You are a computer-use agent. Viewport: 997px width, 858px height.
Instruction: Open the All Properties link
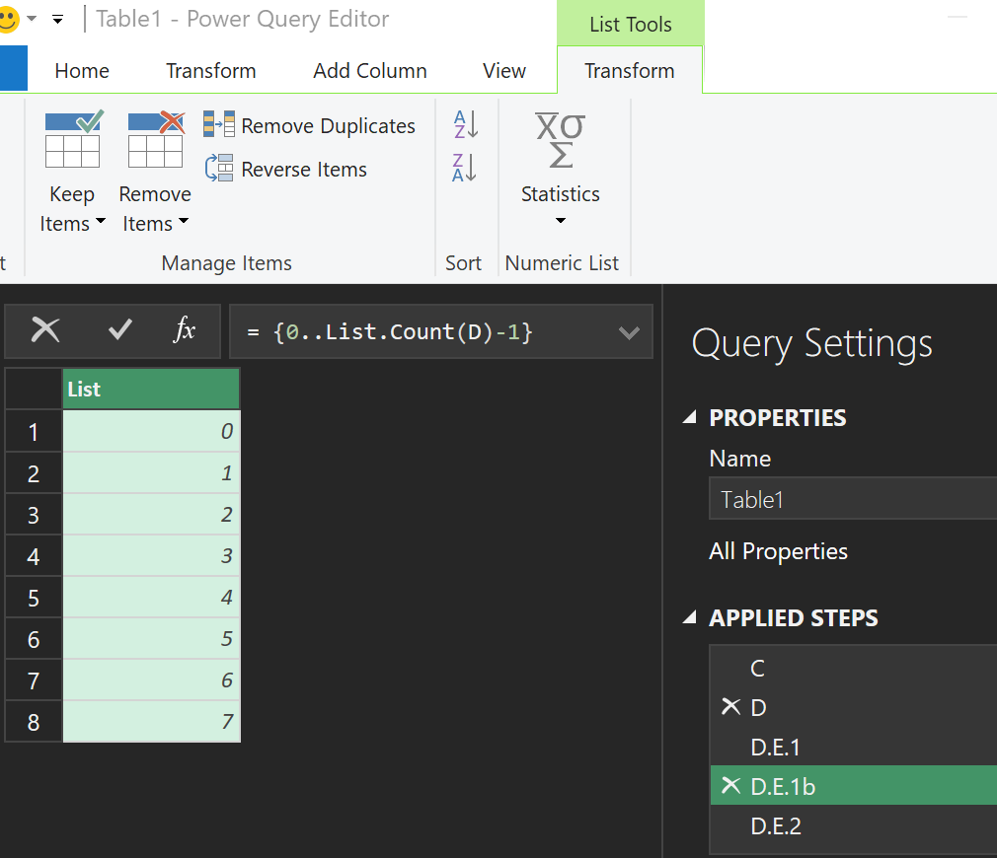[x=778, y=551]
